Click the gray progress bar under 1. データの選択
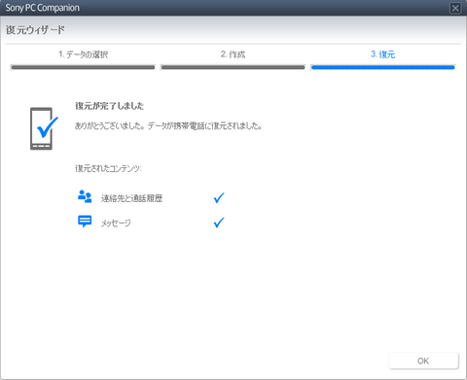Image resolution: width=467 pixels, height=380 pixels. (83, 67)
